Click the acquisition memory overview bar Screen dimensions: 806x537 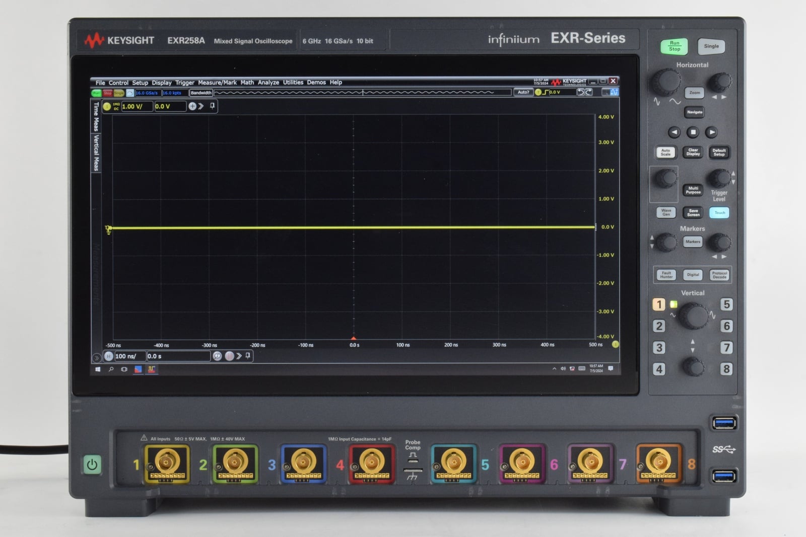[363, 92]
